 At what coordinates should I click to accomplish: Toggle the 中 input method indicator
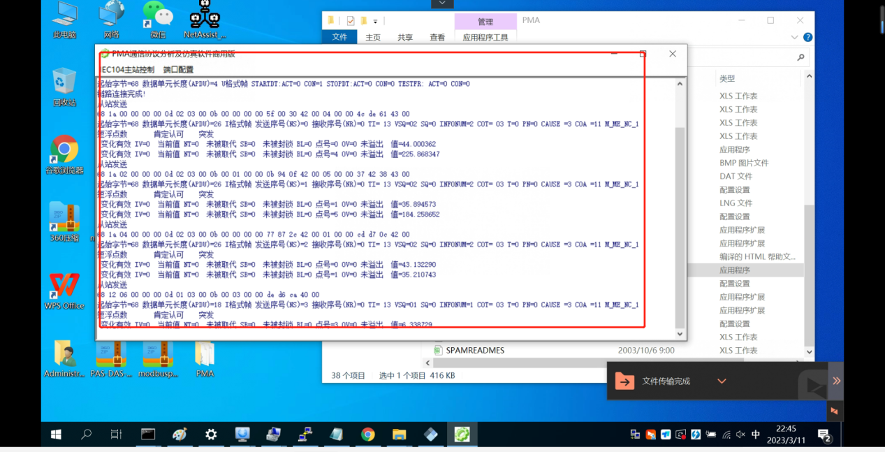(x=756, y=435)
